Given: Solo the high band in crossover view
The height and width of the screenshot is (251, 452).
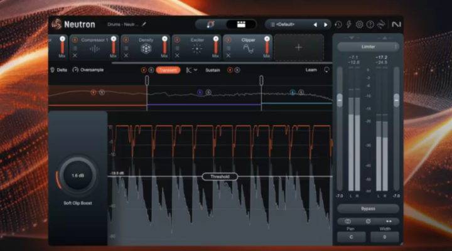Looking at the screenshot, I should point(301,92).
